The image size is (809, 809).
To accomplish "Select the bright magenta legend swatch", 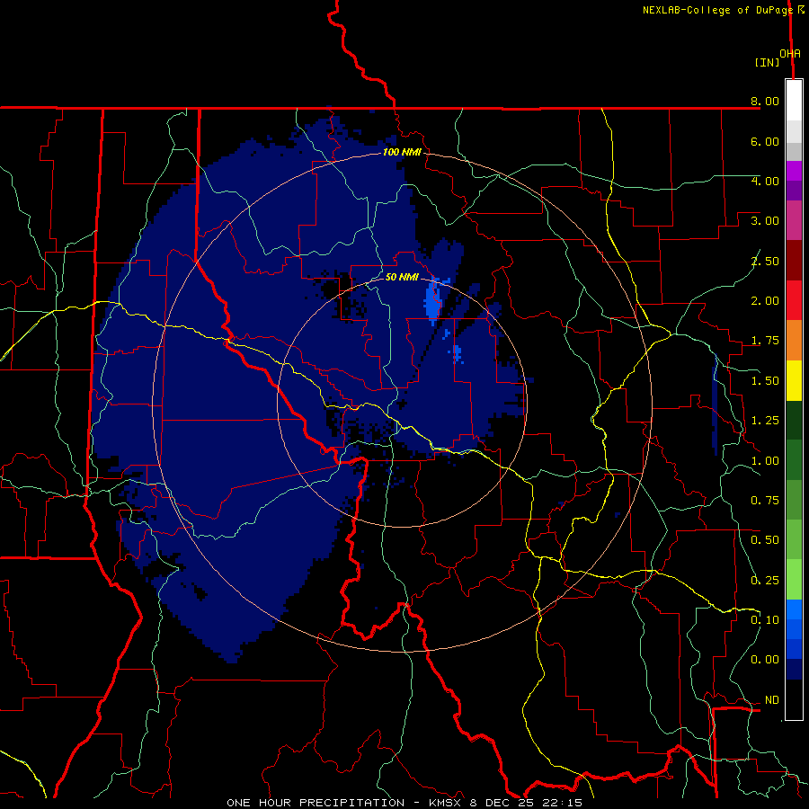I will pos(794,172).
